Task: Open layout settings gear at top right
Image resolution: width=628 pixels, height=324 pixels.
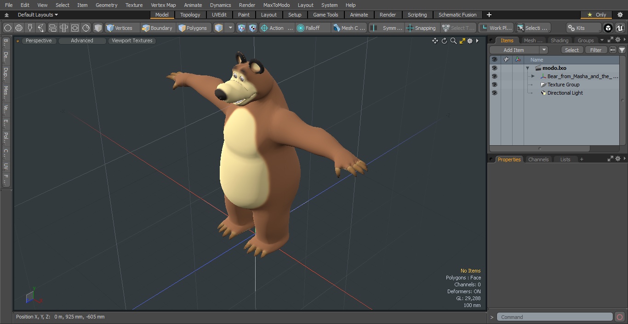Action: pyautogui.click(x=620, y=15)
